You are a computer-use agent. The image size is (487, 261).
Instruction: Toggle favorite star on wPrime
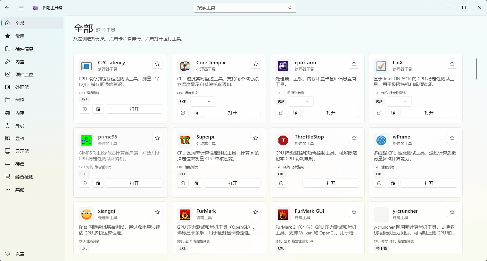(452, 138)
